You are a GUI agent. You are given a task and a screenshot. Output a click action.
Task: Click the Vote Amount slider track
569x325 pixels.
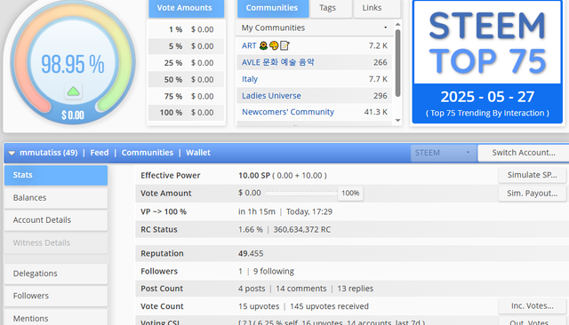point(301,194)
